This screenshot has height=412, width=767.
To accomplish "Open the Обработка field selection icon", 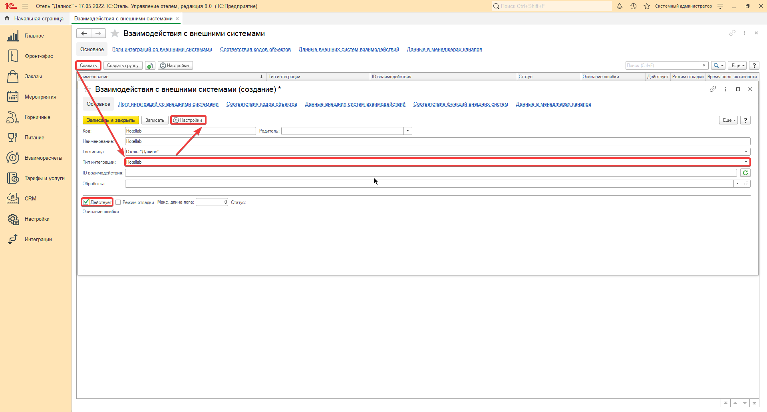I will 746,184.
